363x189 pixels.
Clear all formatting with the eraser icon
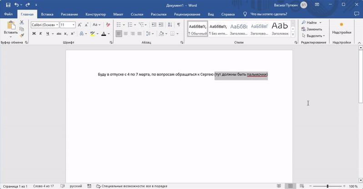click(108, 25)
